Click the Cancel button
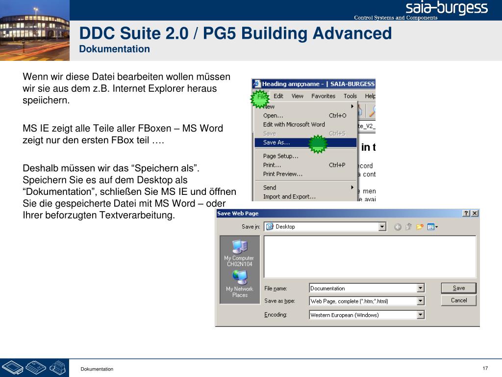The height and width of the screenshot is (377, 502). point(458,300)
